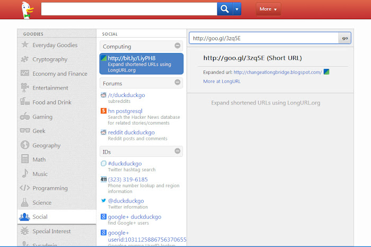This screenshot has width=371, height=247.
Task: Click the 411 phone lookup icon
Action: [103, 179]
